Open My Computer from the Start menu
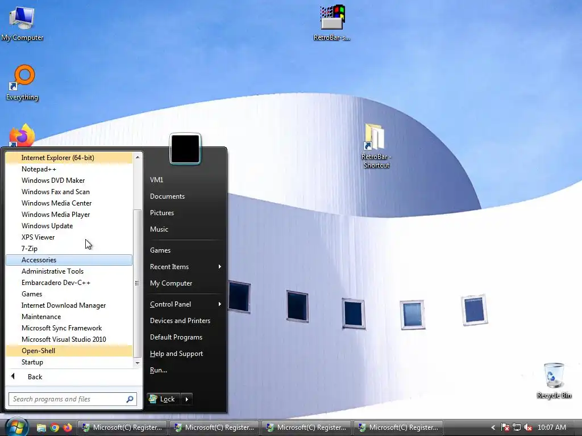This screenshot has height=436, width=582. [185, 283]
